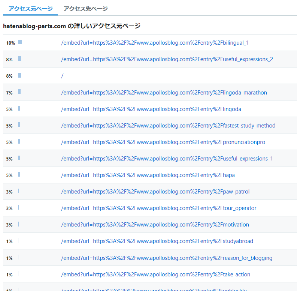Open the useful_expressions_2 embed link
297x291 pixels.
tap(167, 59)
